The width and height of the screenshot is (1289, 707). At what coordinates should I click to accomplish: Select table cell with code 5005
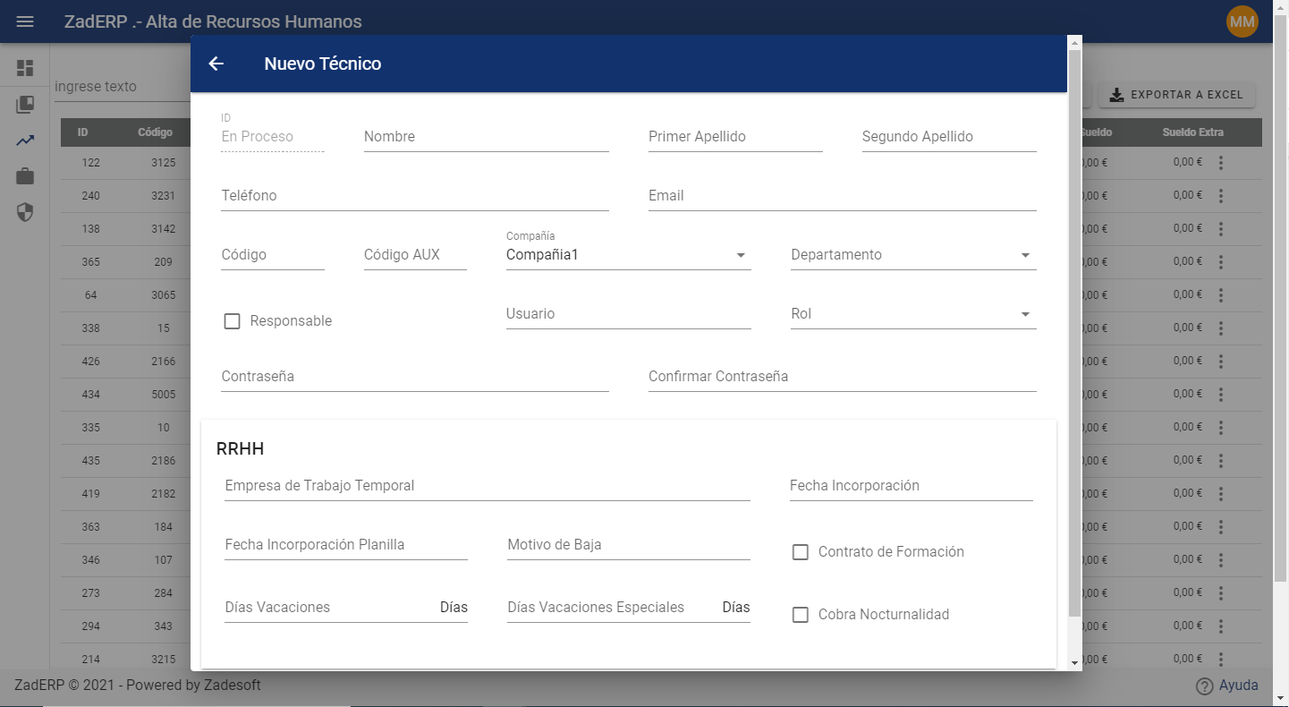click(163, 395)
